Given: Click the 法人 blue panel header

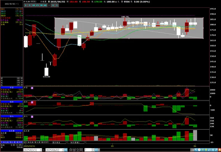Looking at the screenshot, I should click(12, 116).
